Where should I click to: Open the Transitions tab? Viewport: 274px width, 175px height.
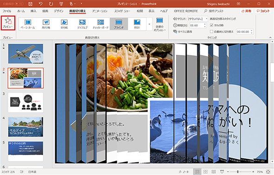pyautogui.click(x=78, y=11)
